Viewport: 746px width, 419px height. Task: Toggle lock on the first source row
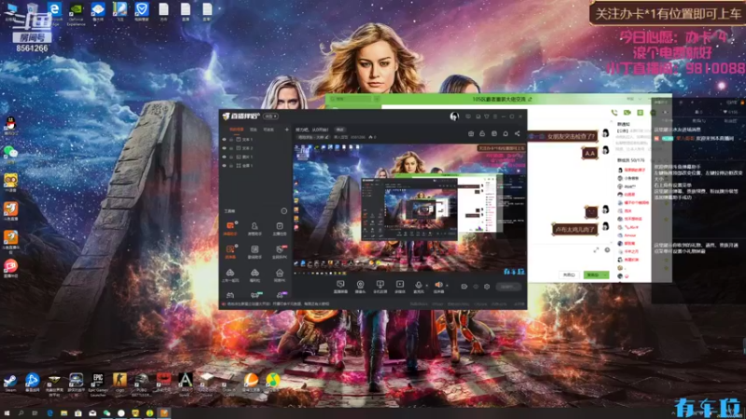(x=231, y=140)
